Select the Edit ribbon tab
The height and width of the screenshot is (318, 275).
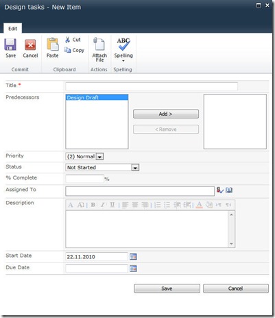click(x=12, y=29)
